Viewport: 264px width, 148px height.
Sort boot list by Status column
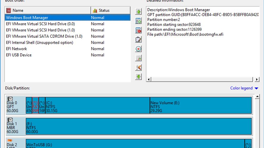(111, 10)
